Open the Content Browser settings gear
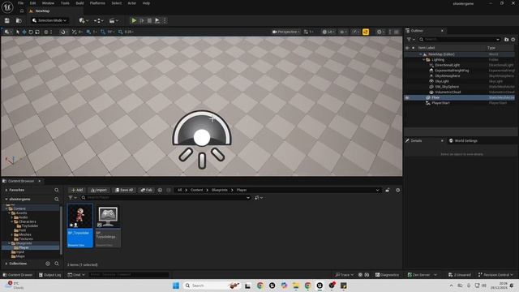Image resolution: width=519 pixels, height=292 pixels. point(398,190)
